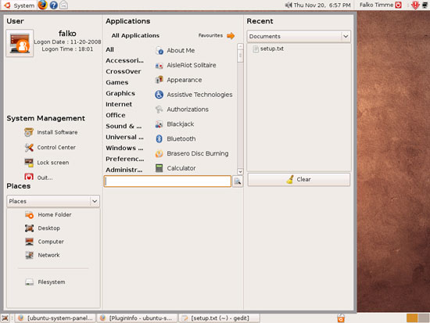Select the Internet category
The height and width of the screenshot is (323, 430).
click(x=119, y=104)
